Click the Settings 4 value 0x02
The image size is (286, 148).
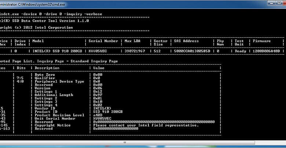[98, 105]
